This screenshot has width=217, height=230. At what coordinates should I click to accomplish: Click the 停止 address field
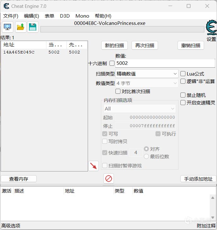(145, 126)
